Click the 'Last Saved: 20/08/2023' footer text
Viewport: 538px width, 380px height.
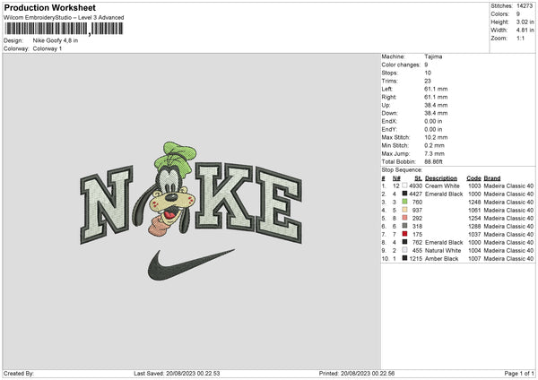tap(177, 374)
